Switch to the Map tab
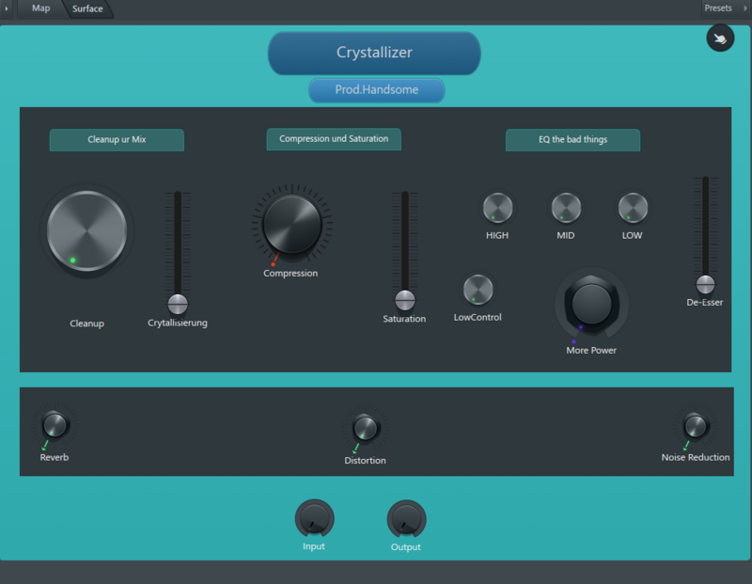This screenshot has width=752, height=584. pos(39,8)
